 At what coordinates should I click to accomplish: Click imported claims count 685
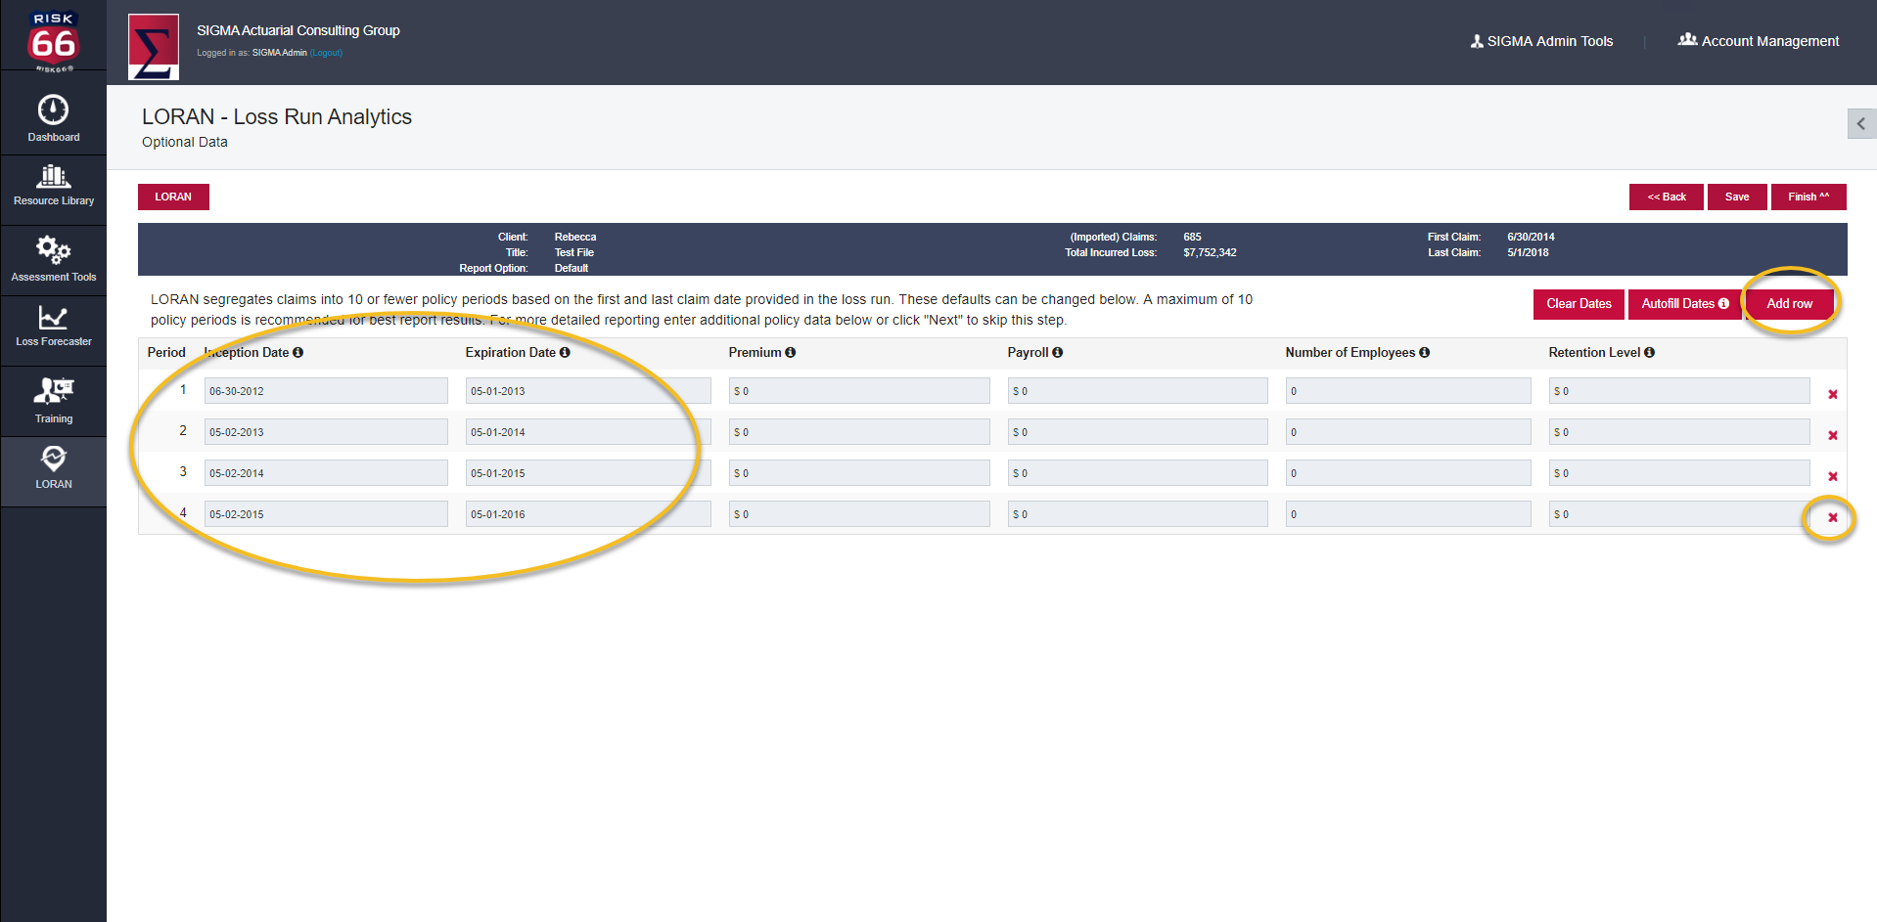pyautogui.click(x=1192, y=237)
